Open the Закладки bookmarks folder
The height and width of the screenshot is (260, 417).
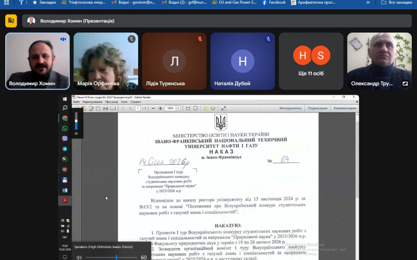point(44,3)
